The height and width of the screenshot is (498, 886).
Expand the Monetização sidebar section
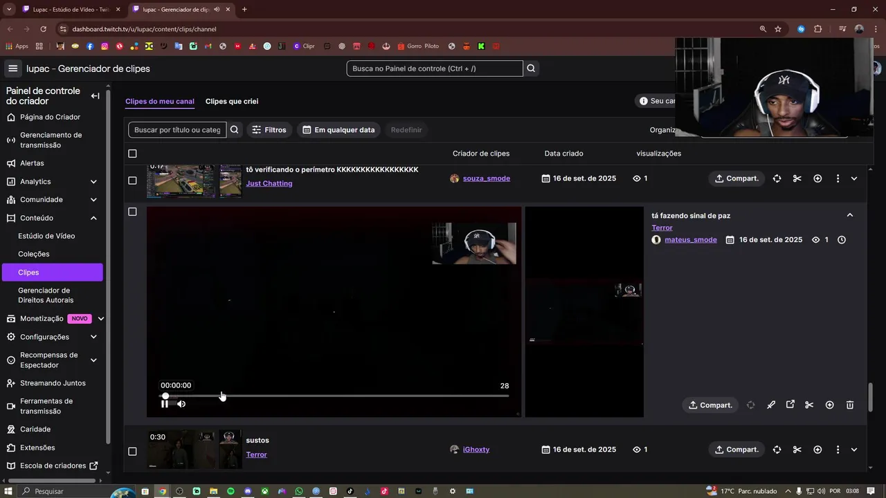click(x=100, y=319)
